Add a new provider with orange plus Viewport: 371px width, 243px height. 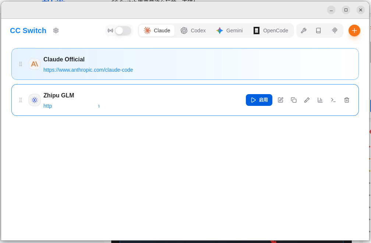click(354, 31)
